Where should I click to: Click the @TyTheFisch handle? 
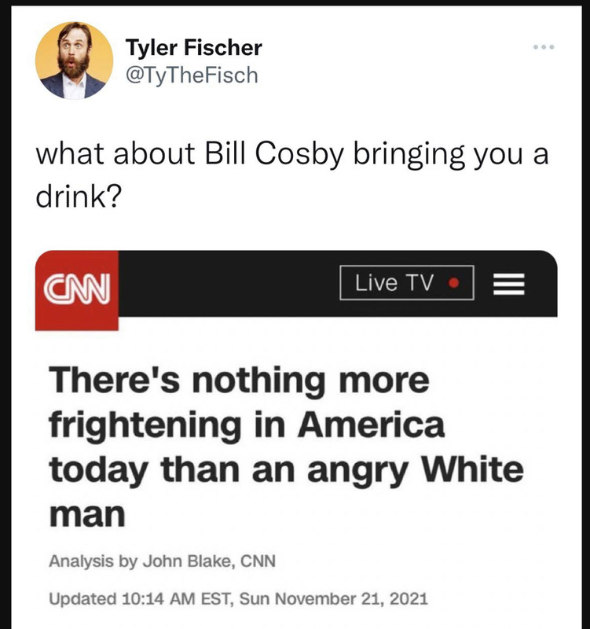coord(192,75)
